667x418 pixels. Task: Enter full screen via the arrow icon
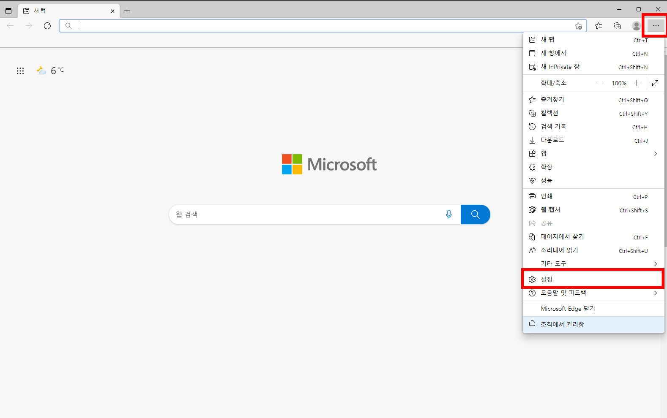pos(655,83)
